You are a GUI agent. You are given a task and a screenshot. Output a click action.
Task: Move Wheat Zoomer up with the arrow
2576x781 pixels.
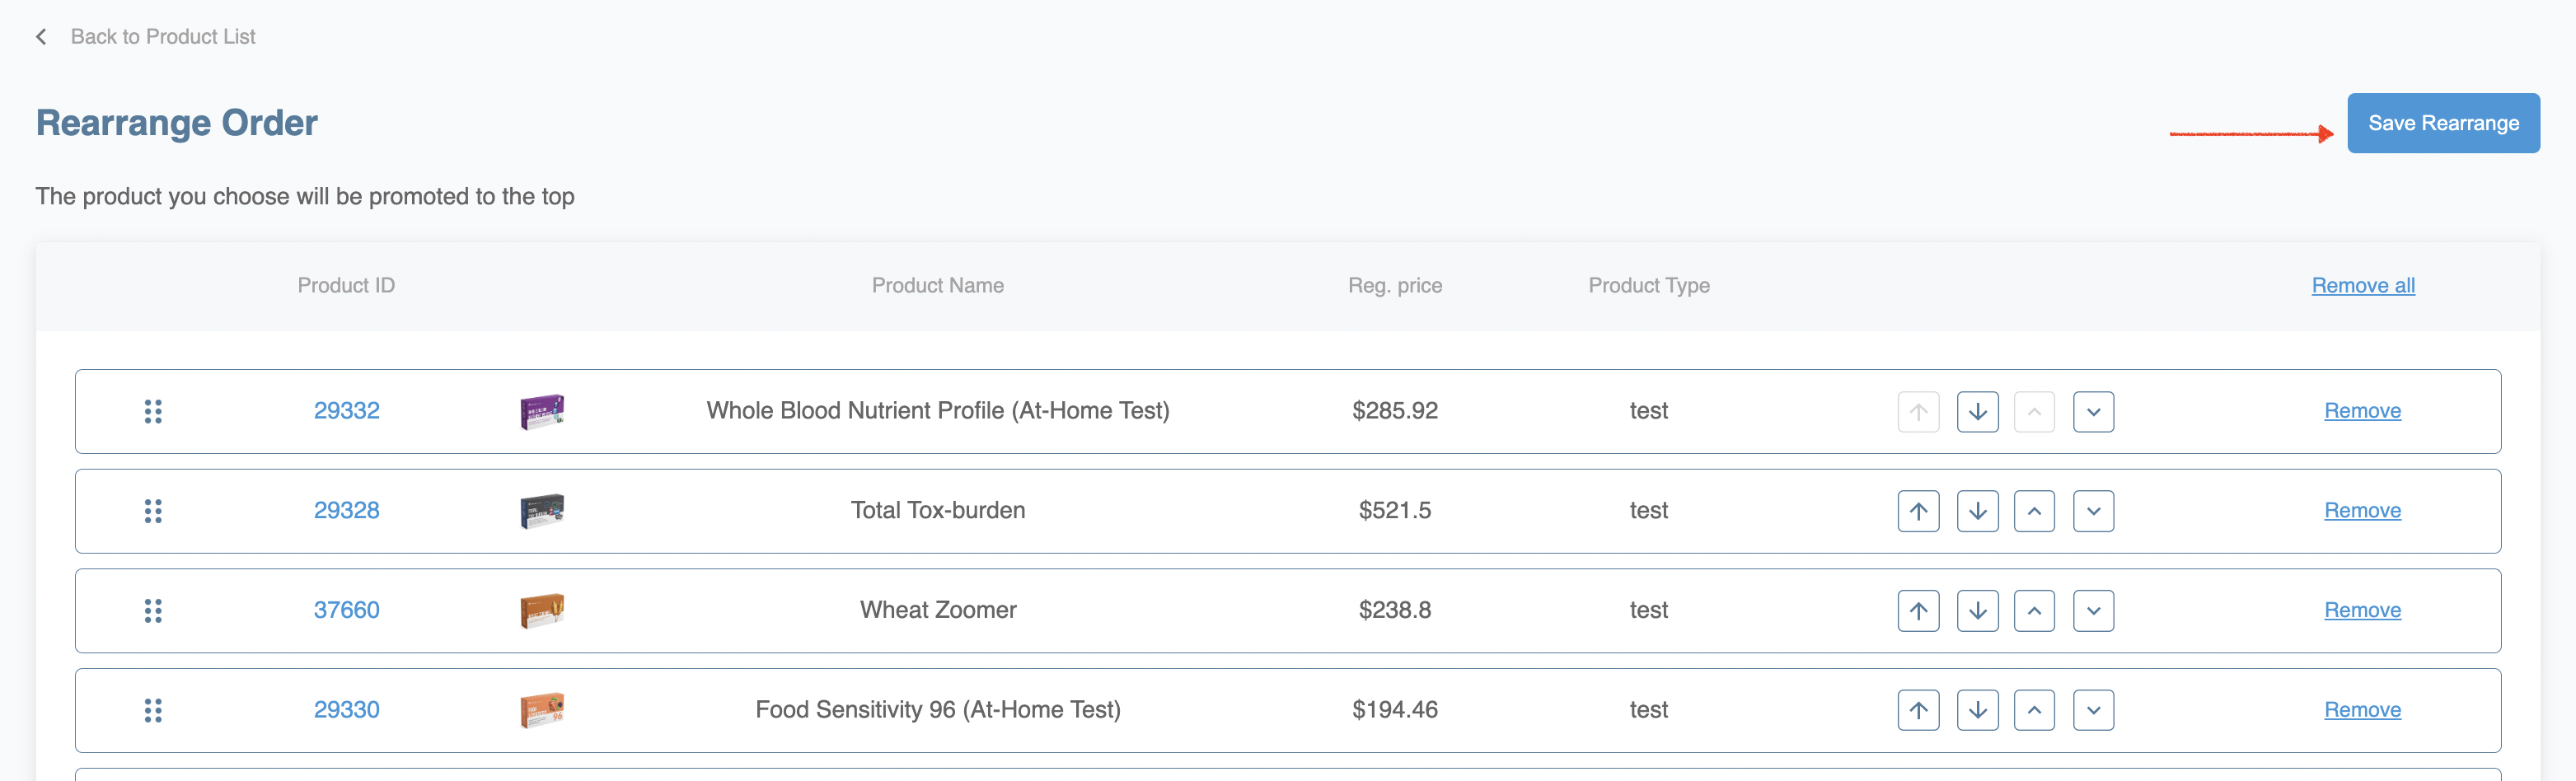pyautogui.click(x=1918, y=611)
